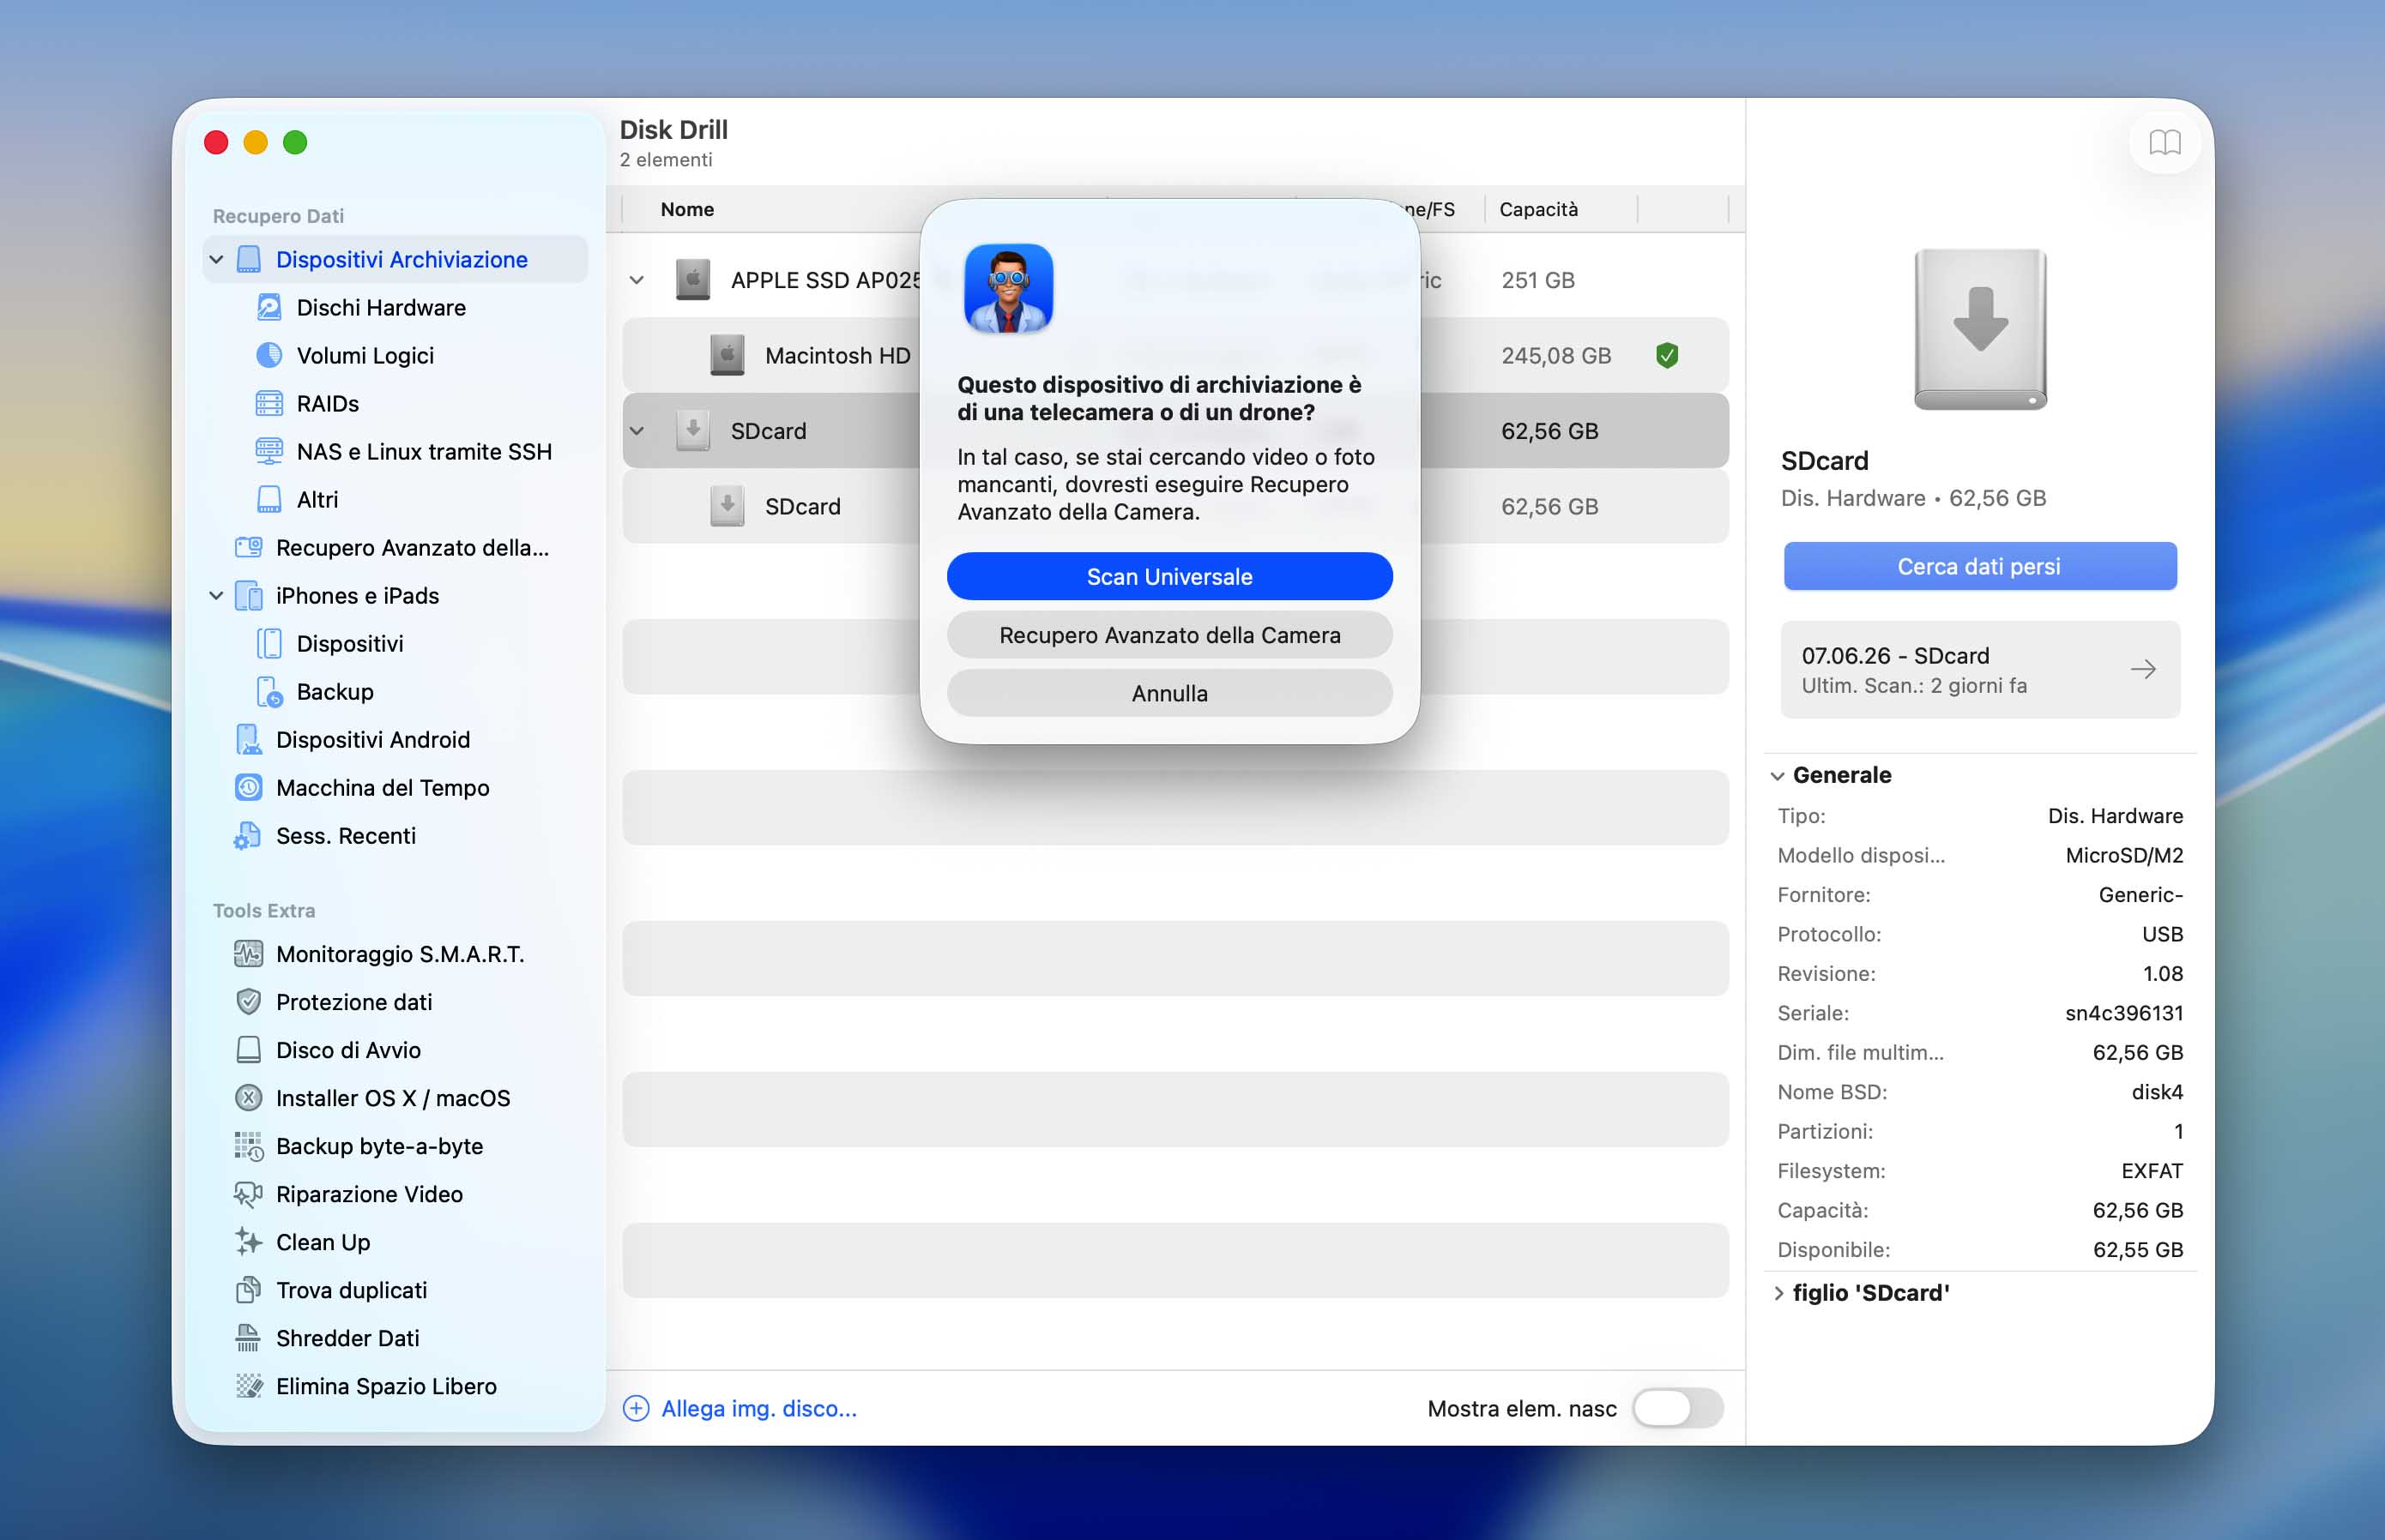Click the Disk Drill assistant avatar icon
Screen dimensions: 2385x1540
(1008, 288)
